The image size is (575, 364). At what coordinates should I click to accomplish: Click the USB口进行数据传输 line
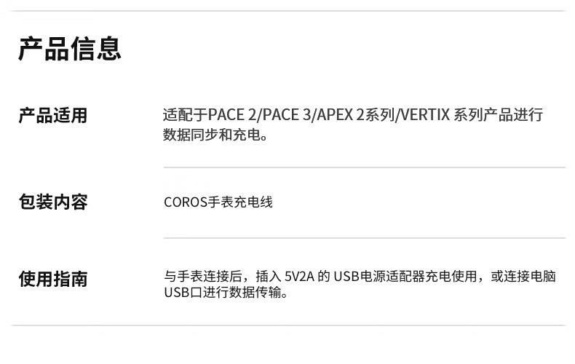226,293
